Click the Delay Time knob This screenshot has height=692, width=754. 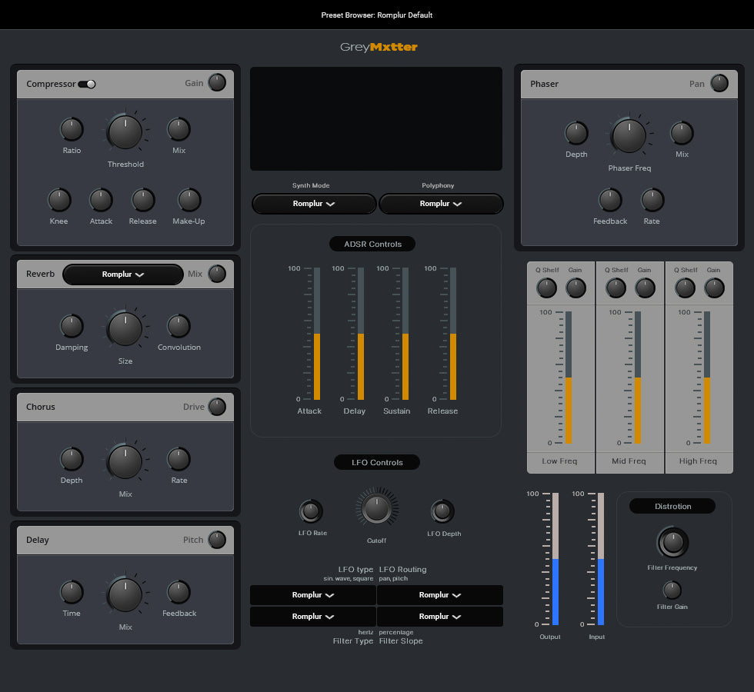pos(72,592)
